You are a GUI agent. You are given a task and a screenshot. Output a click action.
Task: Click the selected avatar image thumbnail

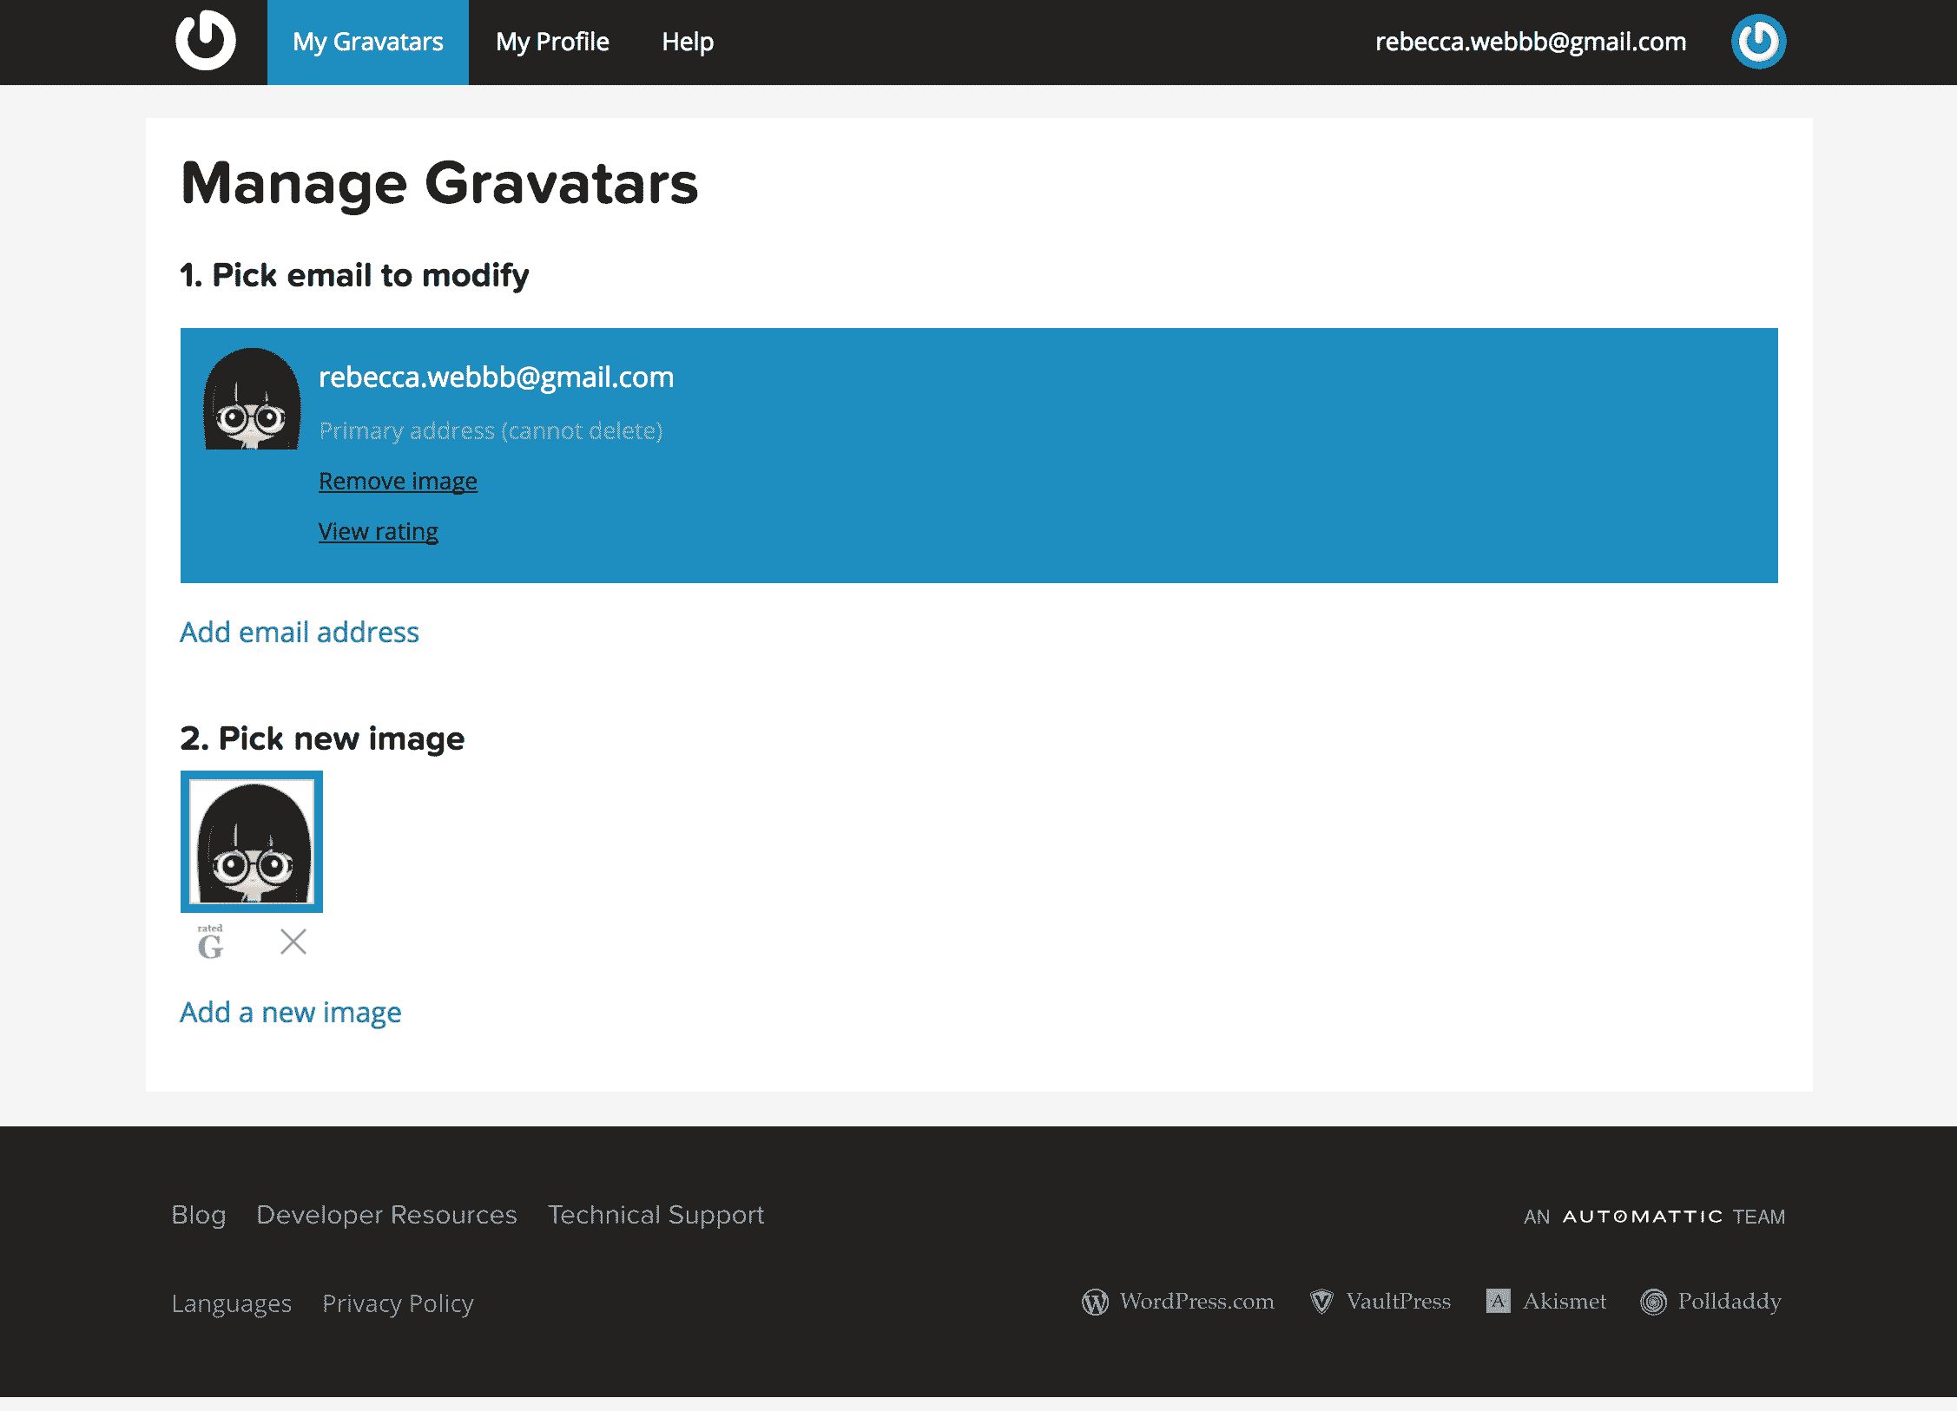(254, 842)
